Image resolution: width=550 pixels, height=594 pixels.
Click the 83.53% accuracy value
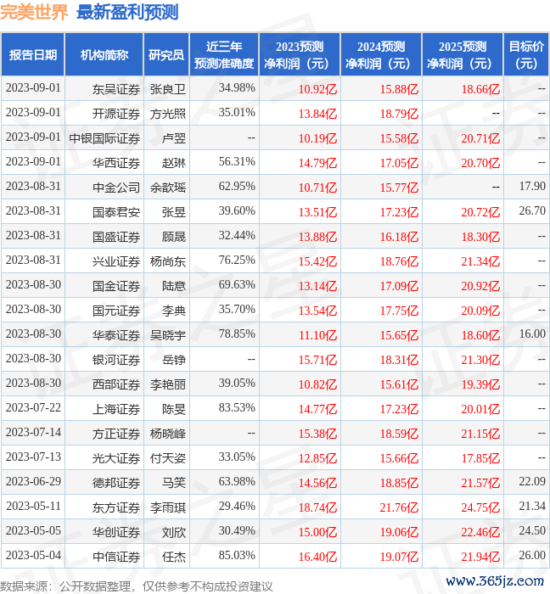tap(237, 407)
